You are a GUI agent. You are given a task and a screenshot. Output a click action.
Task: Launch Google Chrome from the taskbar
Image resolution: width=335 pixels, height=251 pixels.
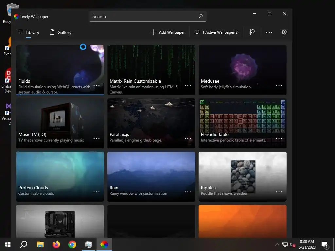[72, 244]
